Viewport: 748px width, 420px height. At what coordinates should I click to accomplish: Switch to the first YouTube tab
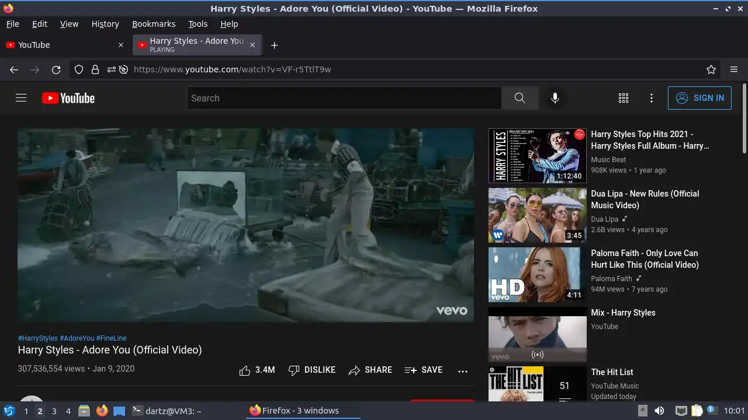[x=65, y=45]
